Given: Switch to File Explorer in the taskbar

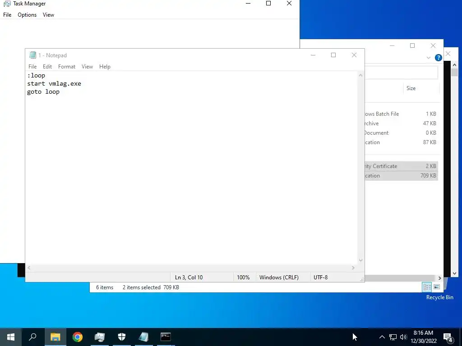Looking at the screenshot, I should [55, 337].
